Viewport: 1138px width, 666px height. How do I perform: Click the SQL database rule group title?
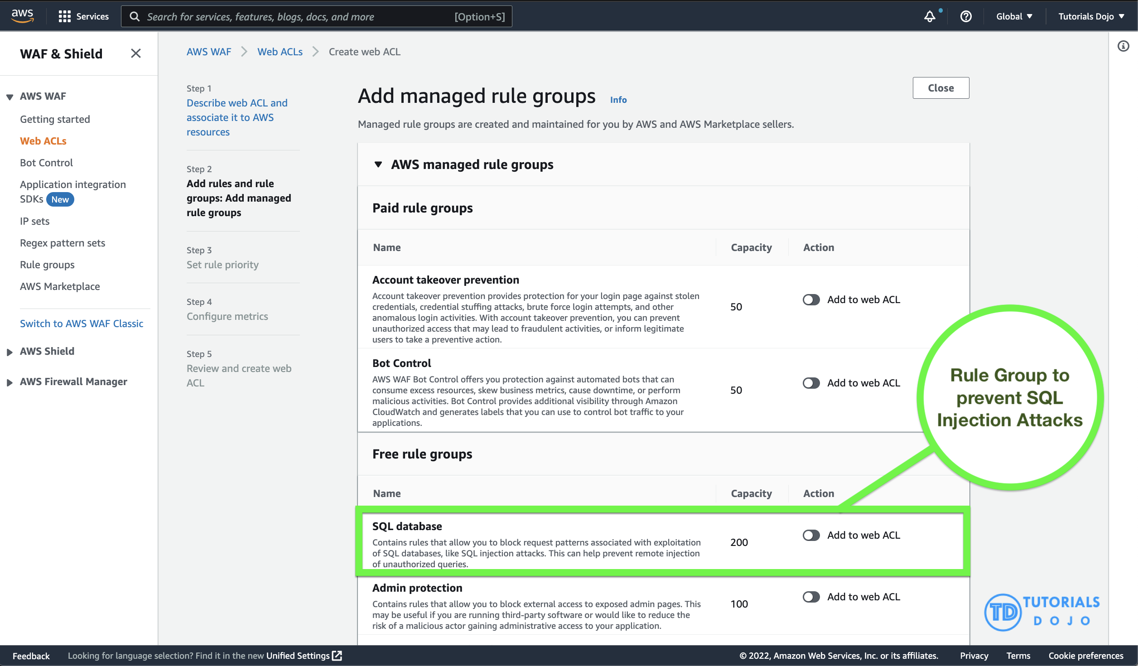point(407,526)
